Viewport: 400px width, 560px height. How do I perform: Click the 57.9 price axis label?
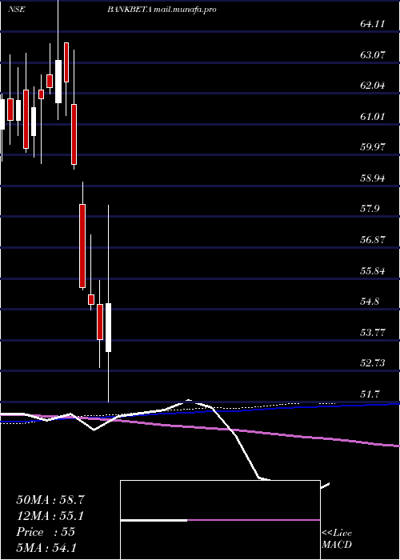(369, 209)
